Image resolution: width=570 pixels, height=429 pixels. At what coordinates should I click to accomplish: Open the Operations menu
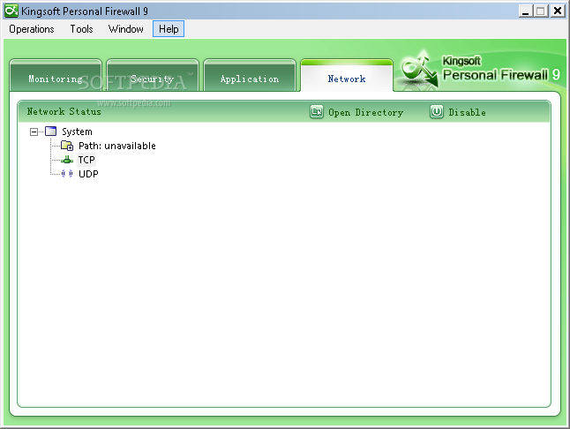[32, 29]
